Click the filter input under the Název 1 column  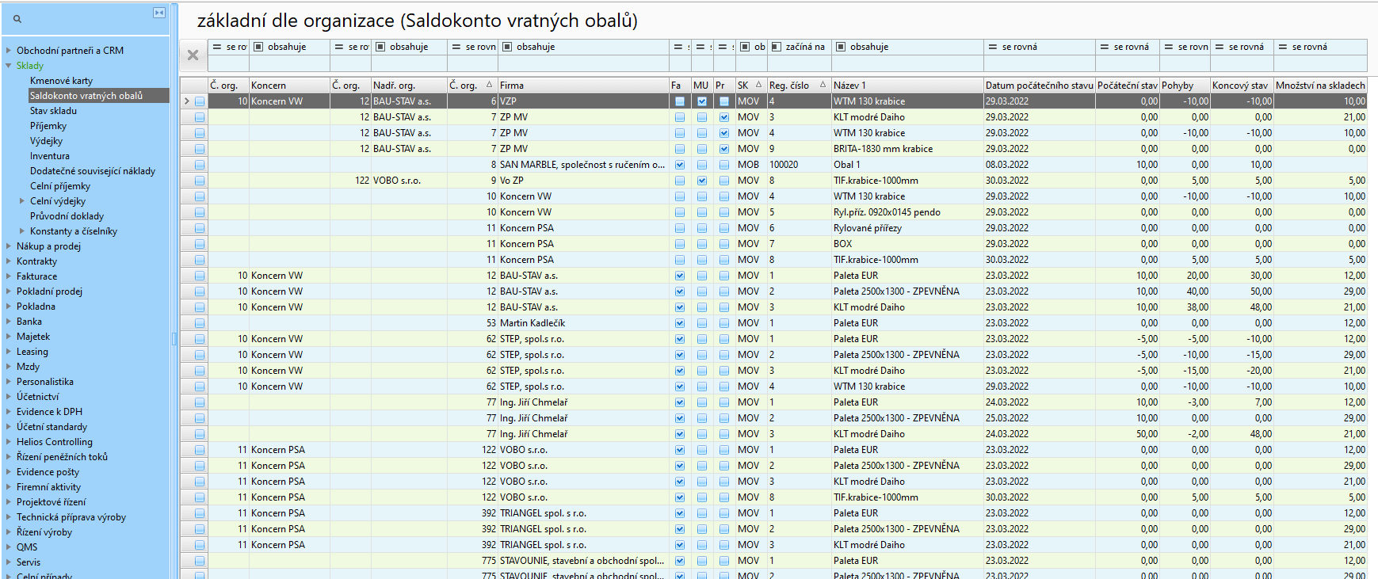pos(907,63)
